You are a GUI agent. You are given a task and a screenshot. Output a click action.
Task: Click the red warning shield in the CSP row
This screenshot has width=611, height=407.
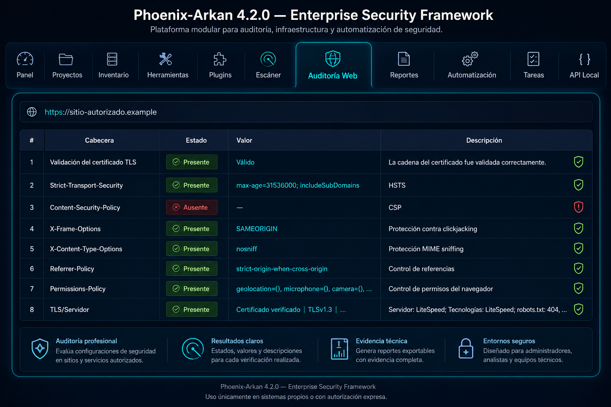[x=578, y=207]
